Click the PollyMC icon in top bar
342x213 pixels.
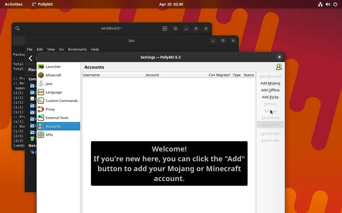coord(34,4)
